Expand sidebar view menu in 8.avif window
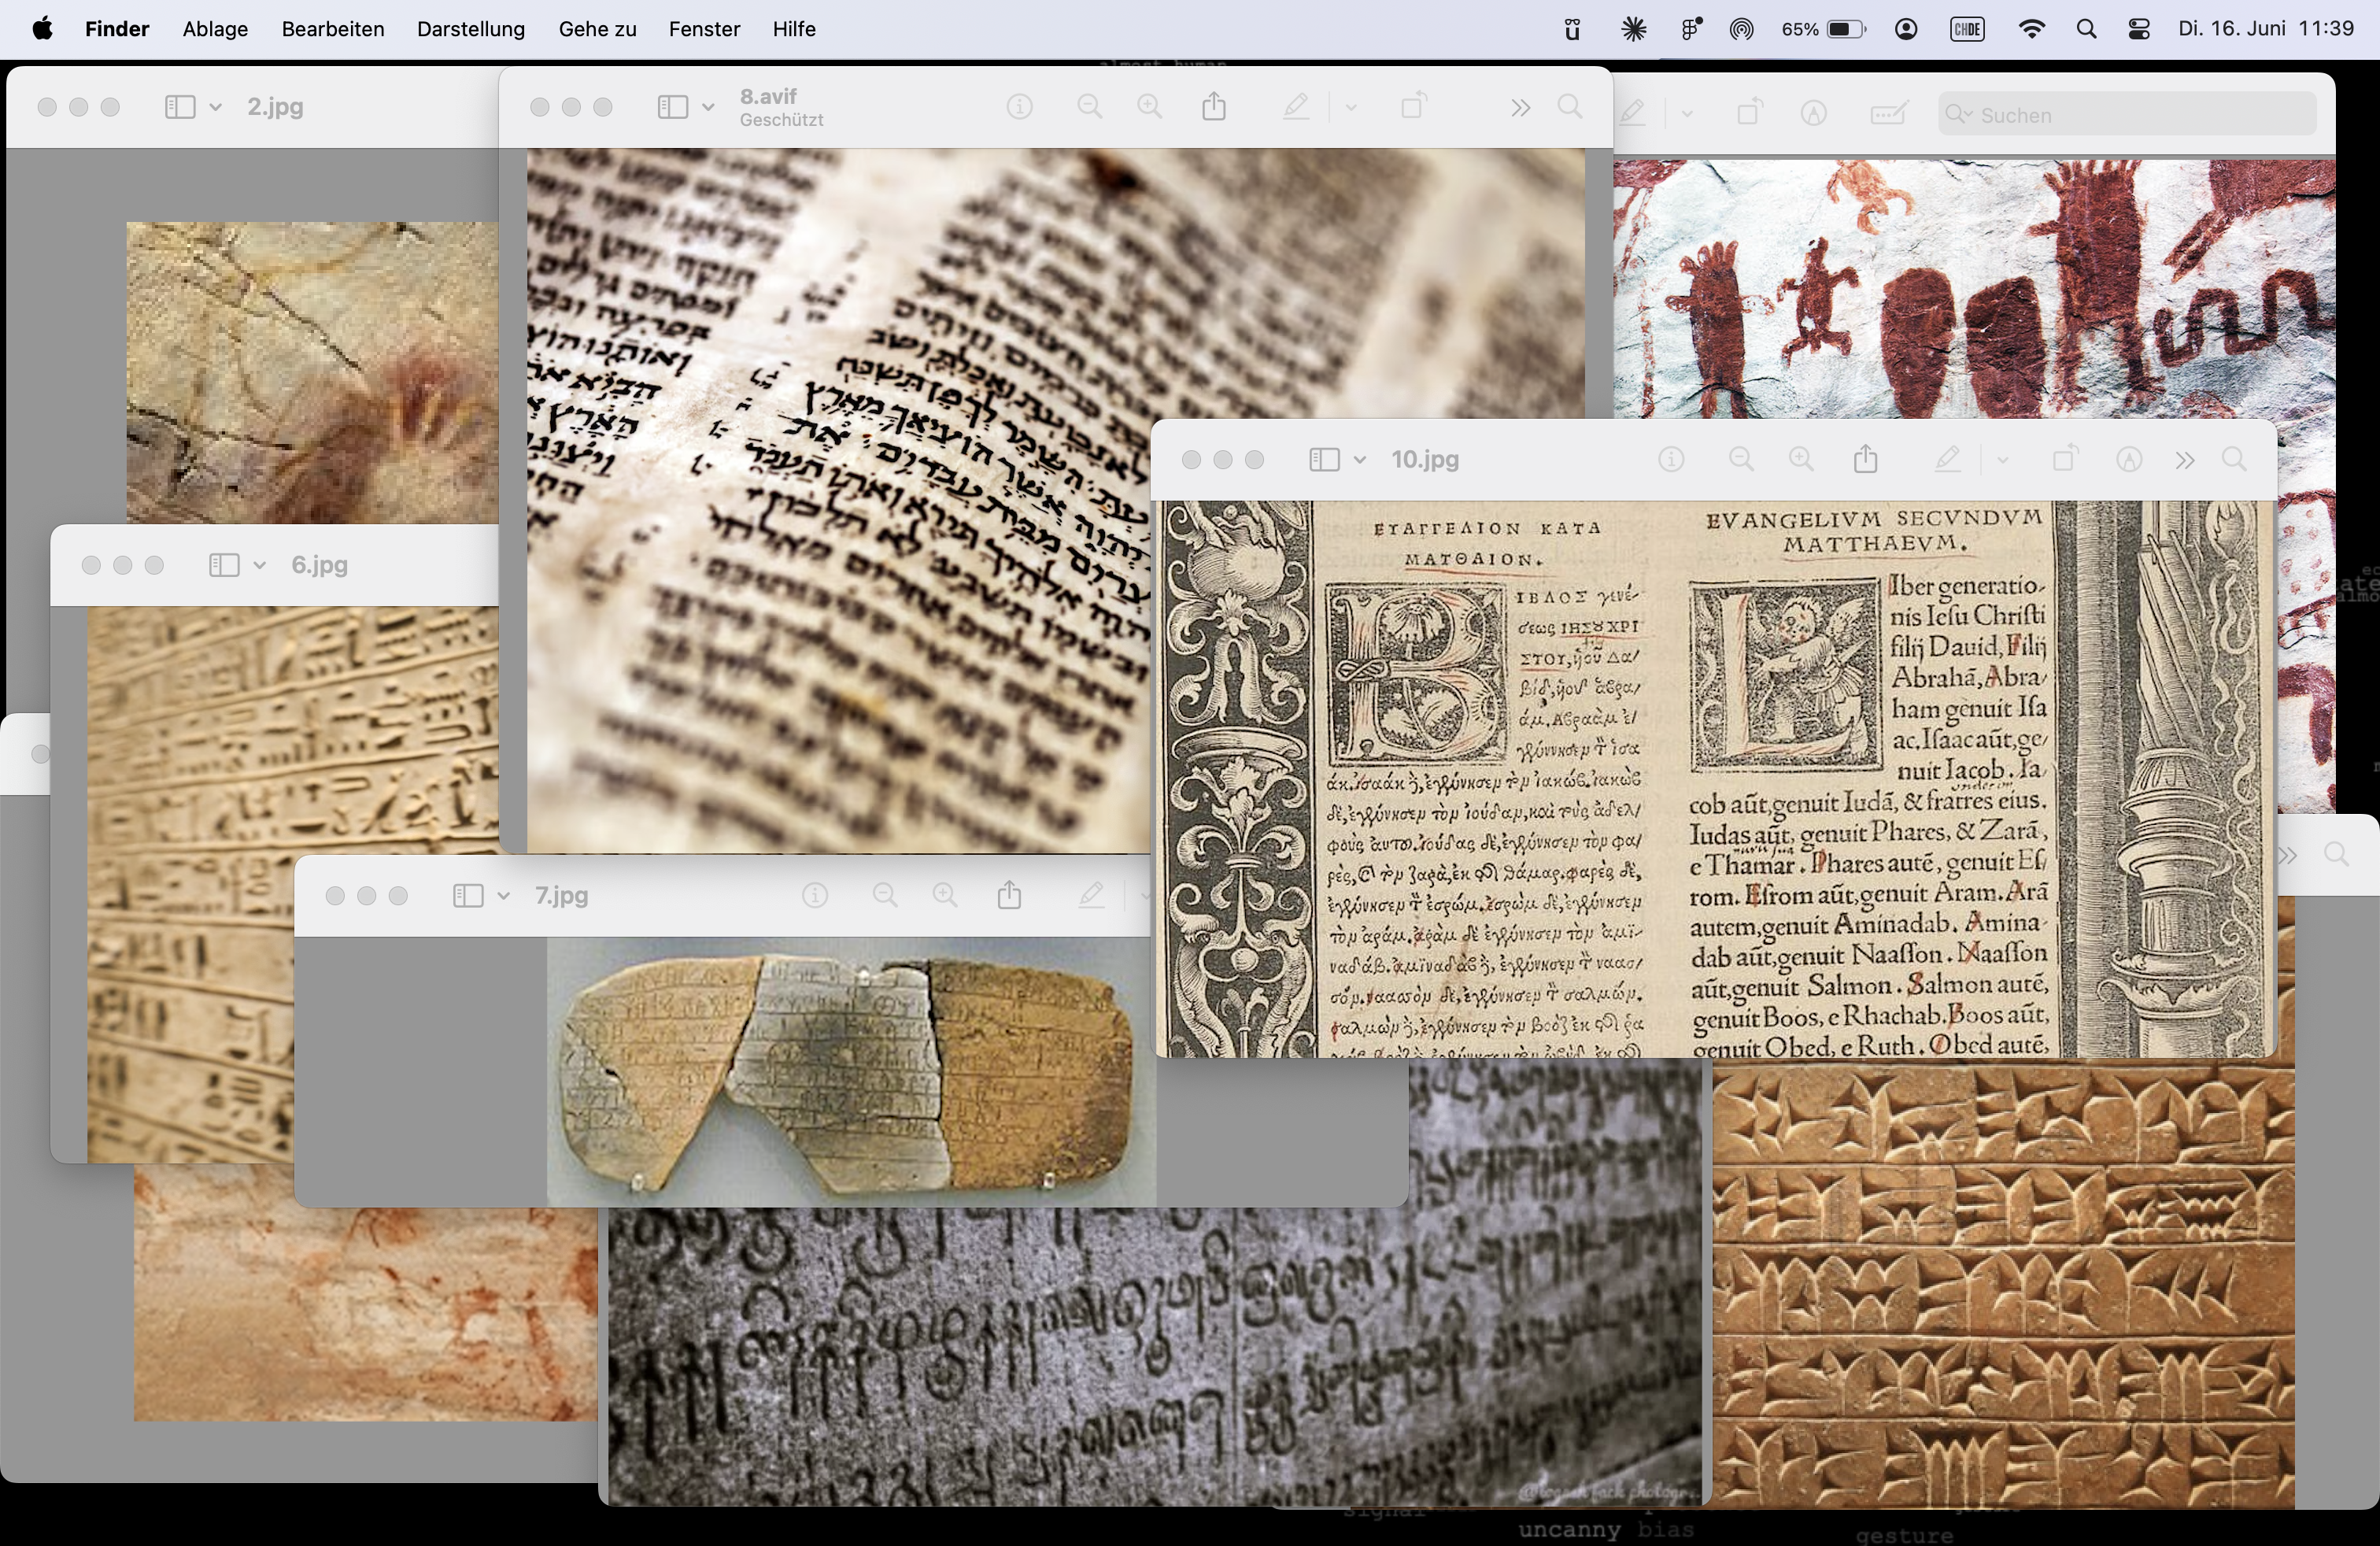 (x=708, y=107)
